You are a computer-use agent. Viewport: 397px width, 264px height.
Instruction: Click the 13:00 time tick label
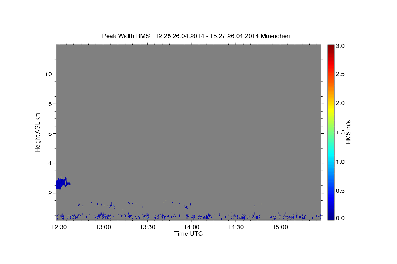103,227
